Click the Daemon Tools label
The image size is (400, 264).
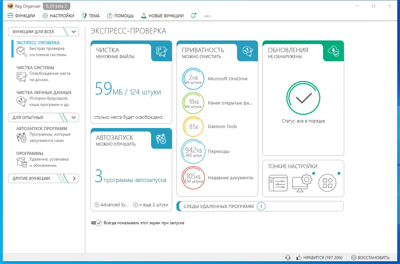pyautogui.click(x=223, y=127)
